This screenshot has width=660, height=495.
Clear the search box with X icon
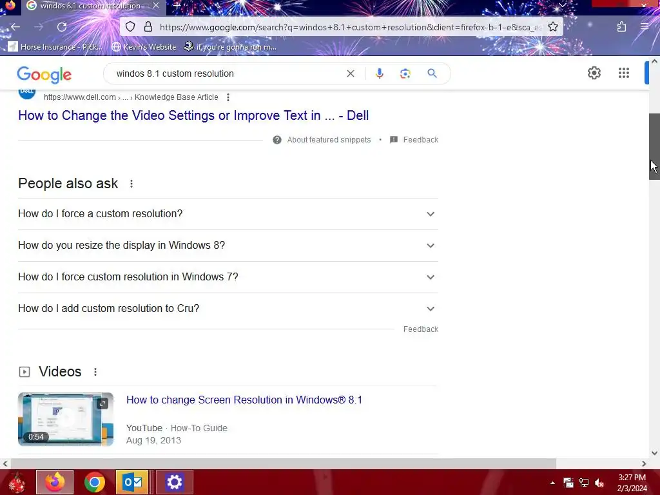click(x=350, y=73)
